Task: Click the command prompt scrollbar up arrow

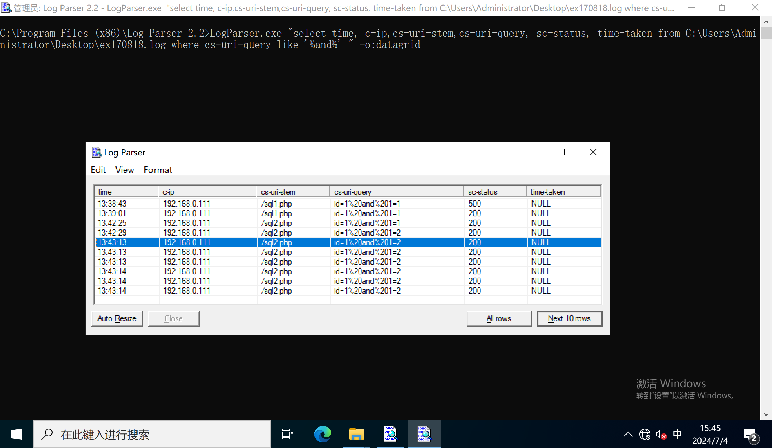Action: (766, 22)
